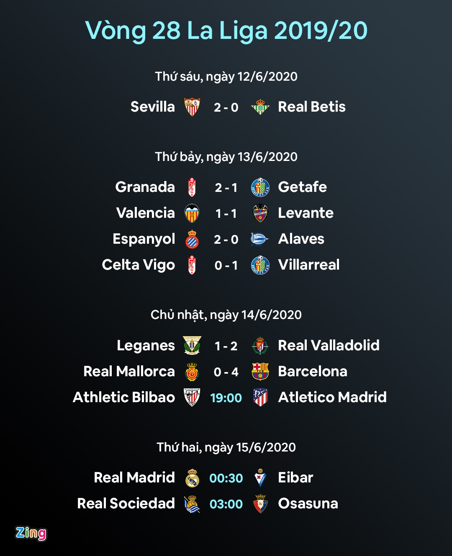
Task: Click the 'Chủ nhật, ngày 14/6/2020' date header
Action: [x=226, y=315]
